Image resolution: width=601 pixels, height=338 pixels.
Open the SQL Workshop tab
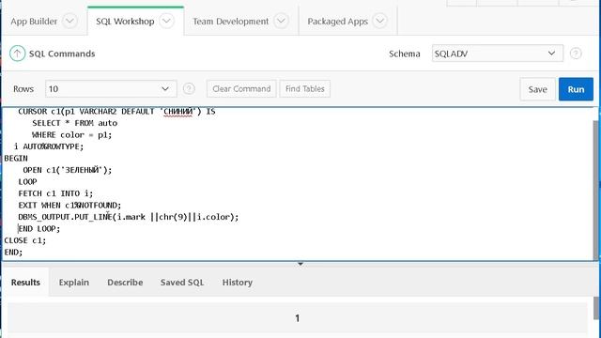[x=125, y=22]
